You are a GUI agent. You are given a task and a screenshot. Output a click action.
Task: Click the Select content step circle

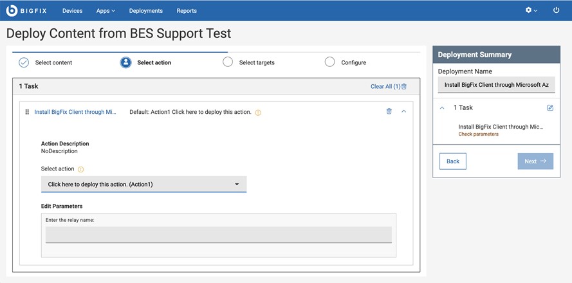pyautogui.click(x=24, y=62)
